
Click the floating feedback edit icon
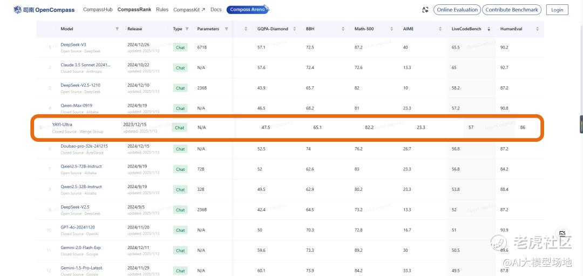tap(562, 234)
